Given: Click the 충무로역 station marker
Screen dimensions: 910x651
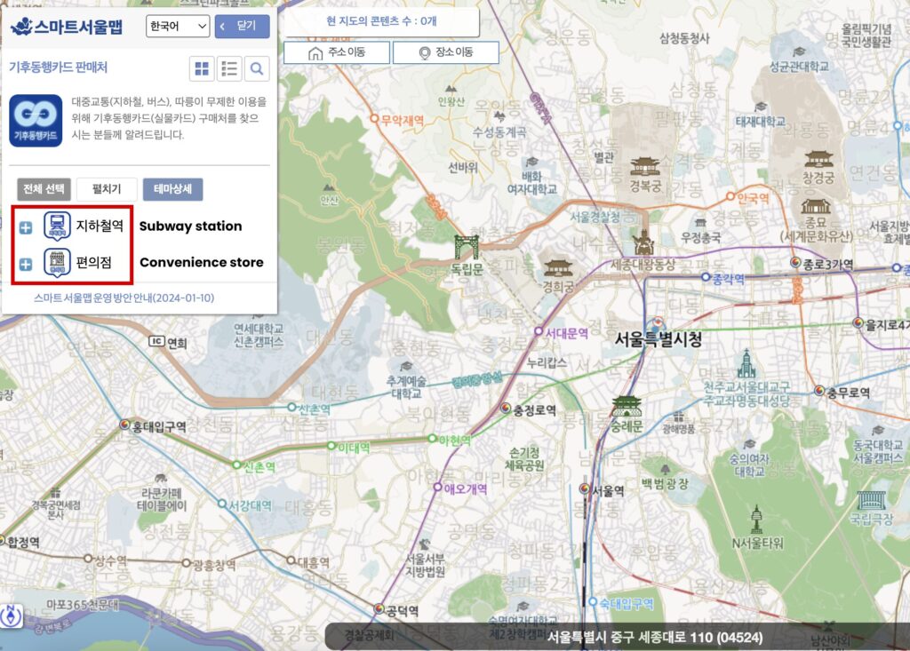Looking at the screenshot, I should [x=819, y=391].
